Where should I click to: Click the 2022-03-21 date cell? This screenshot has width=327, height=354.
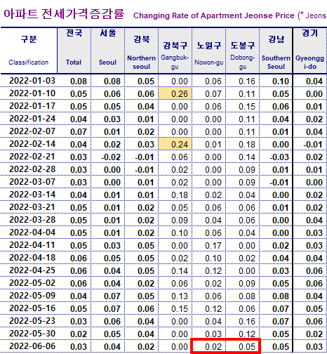(29, 207)
